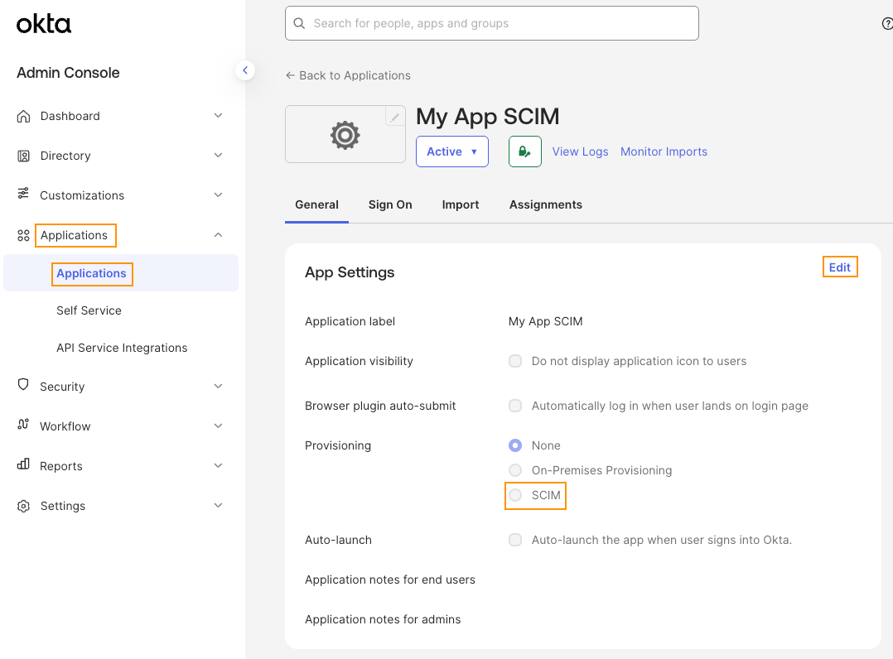Click Edit in App Settings
This screenshot has height=659, width=893.
839,267
